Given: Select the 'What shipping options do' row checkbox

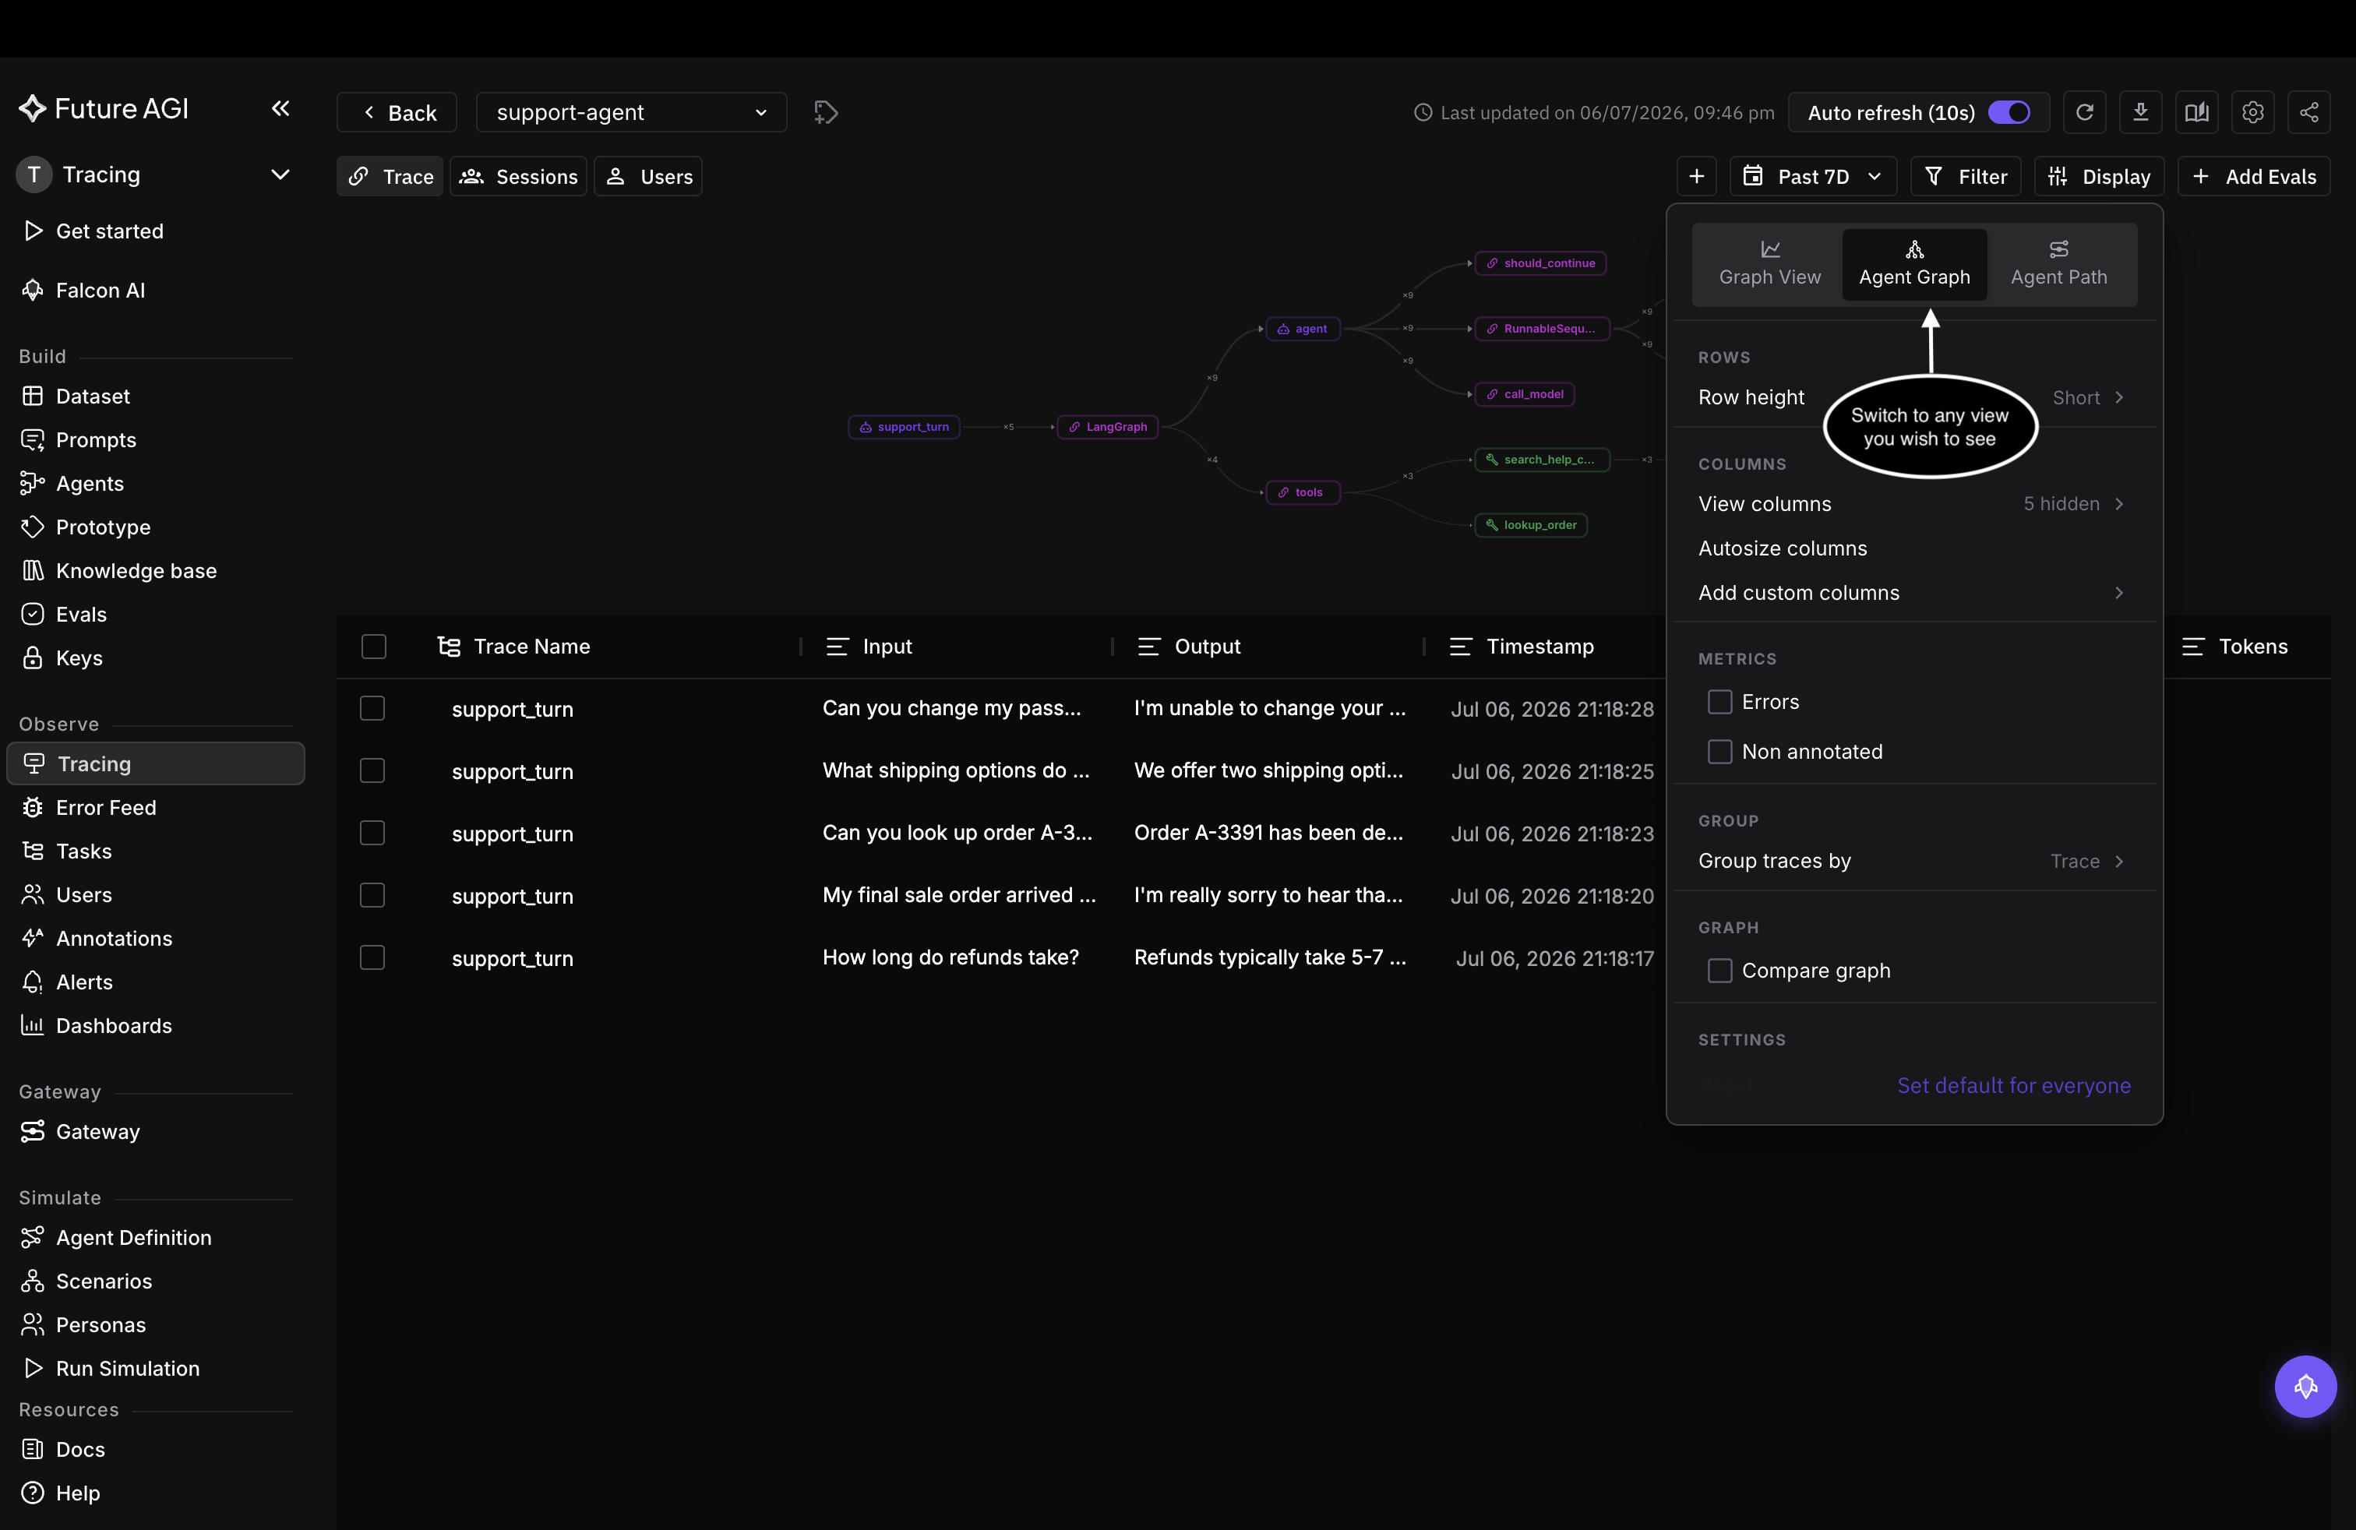Looking at the screenshot, I should click(372, 771).
